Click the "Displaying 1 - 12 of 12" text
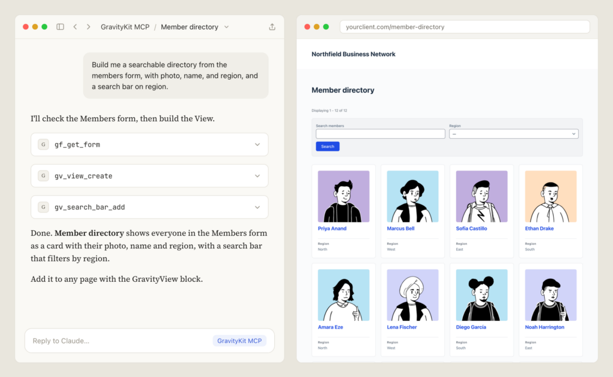The height and width of the screenshot is (377, 613). 329,111
